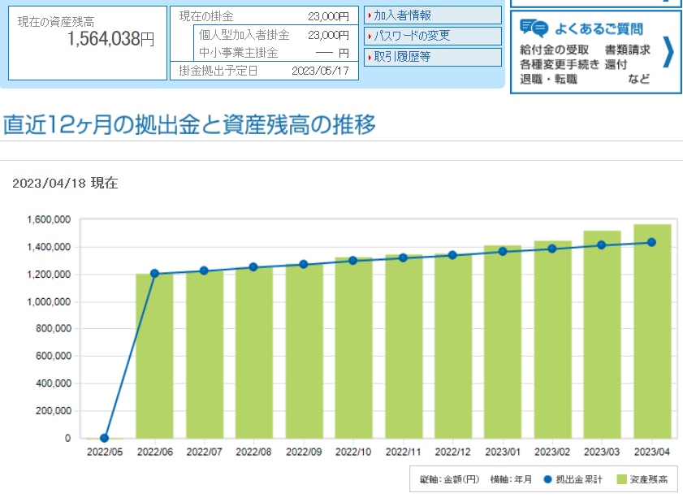The image size is (683, 502).
Task: Click the heading 直近12ヶ月の拠出金と資産残高の推移
Action: pos(189,124)
